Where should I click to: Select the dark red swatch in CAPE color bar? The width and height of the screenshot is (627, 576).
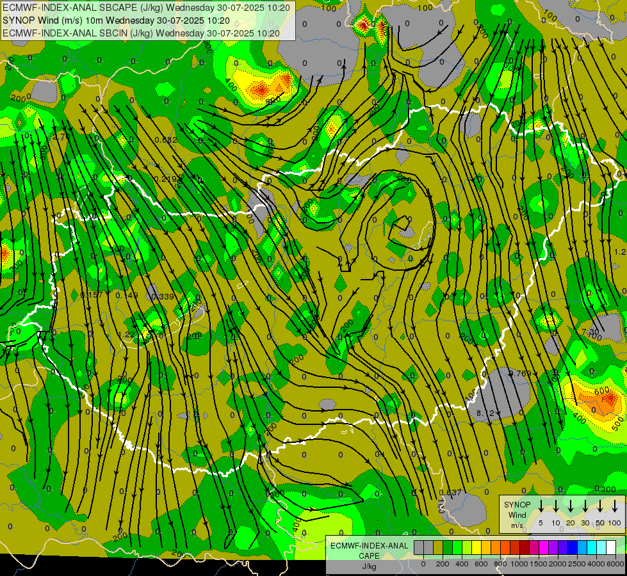(525, 547)
